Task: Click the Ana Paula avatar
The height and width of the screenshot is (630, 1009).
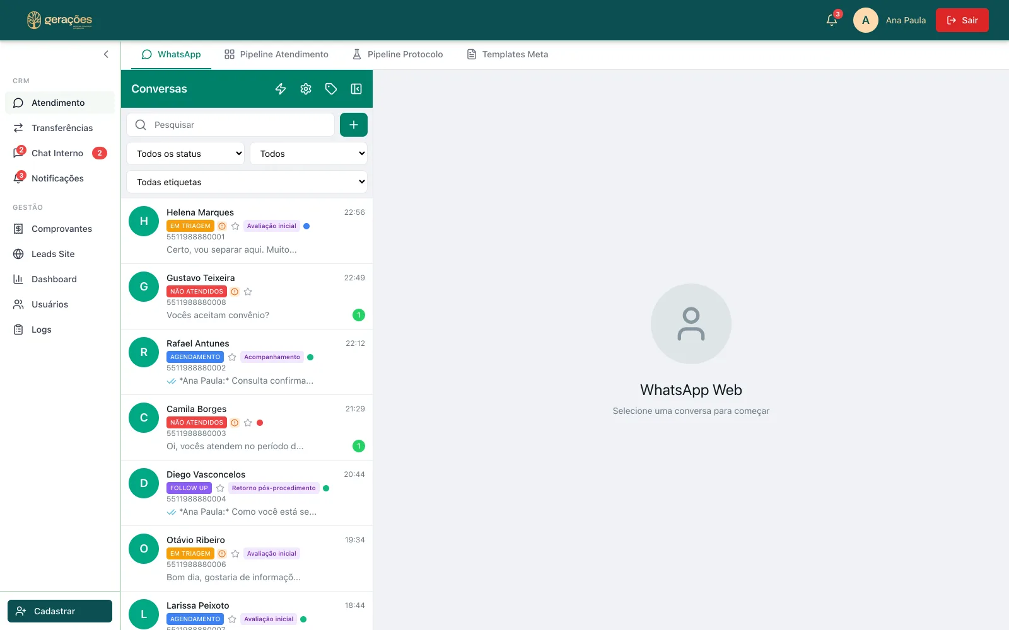Action: [866, 20]
